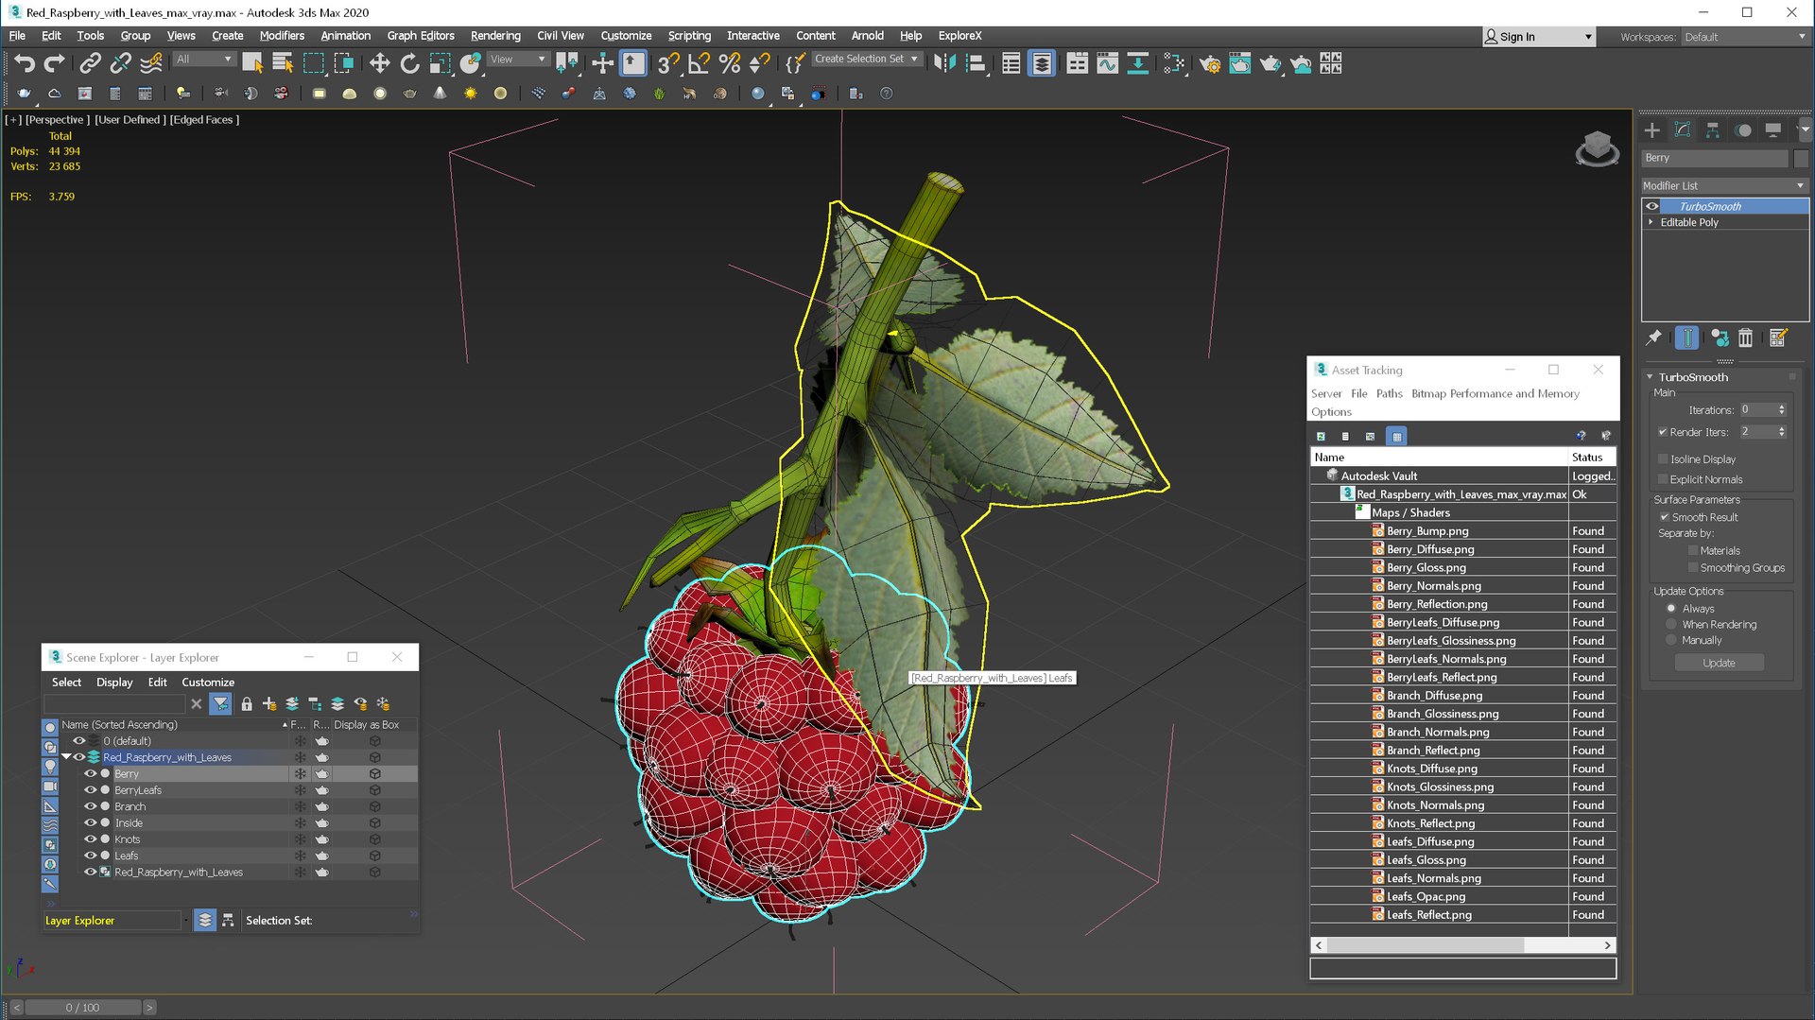Open the Customize menu in Layer Explorer
Viewport: 1815px width, 1020px height.
coord(208,683)
